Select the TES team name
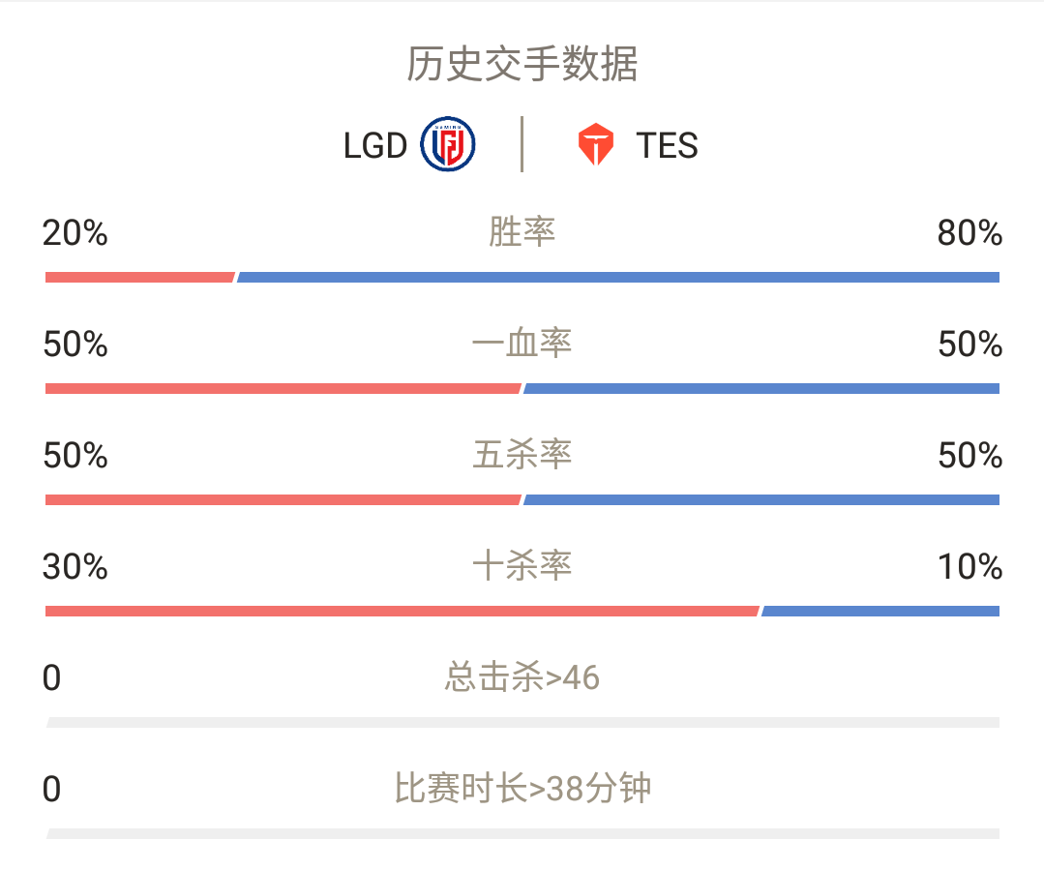The height and width of the screenshot is (870, 1044). [x=667, y=145]
